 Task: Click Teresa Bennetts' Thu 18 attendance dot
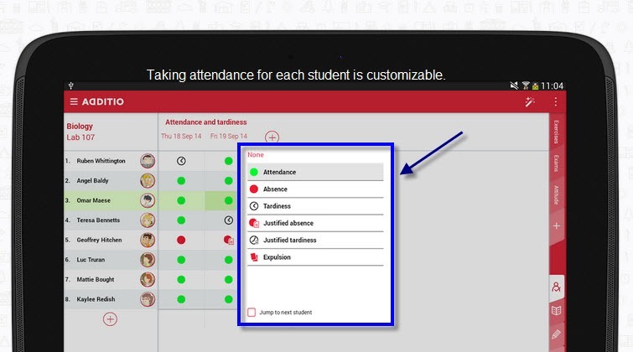pyautogui.click(x=181, y=220)
